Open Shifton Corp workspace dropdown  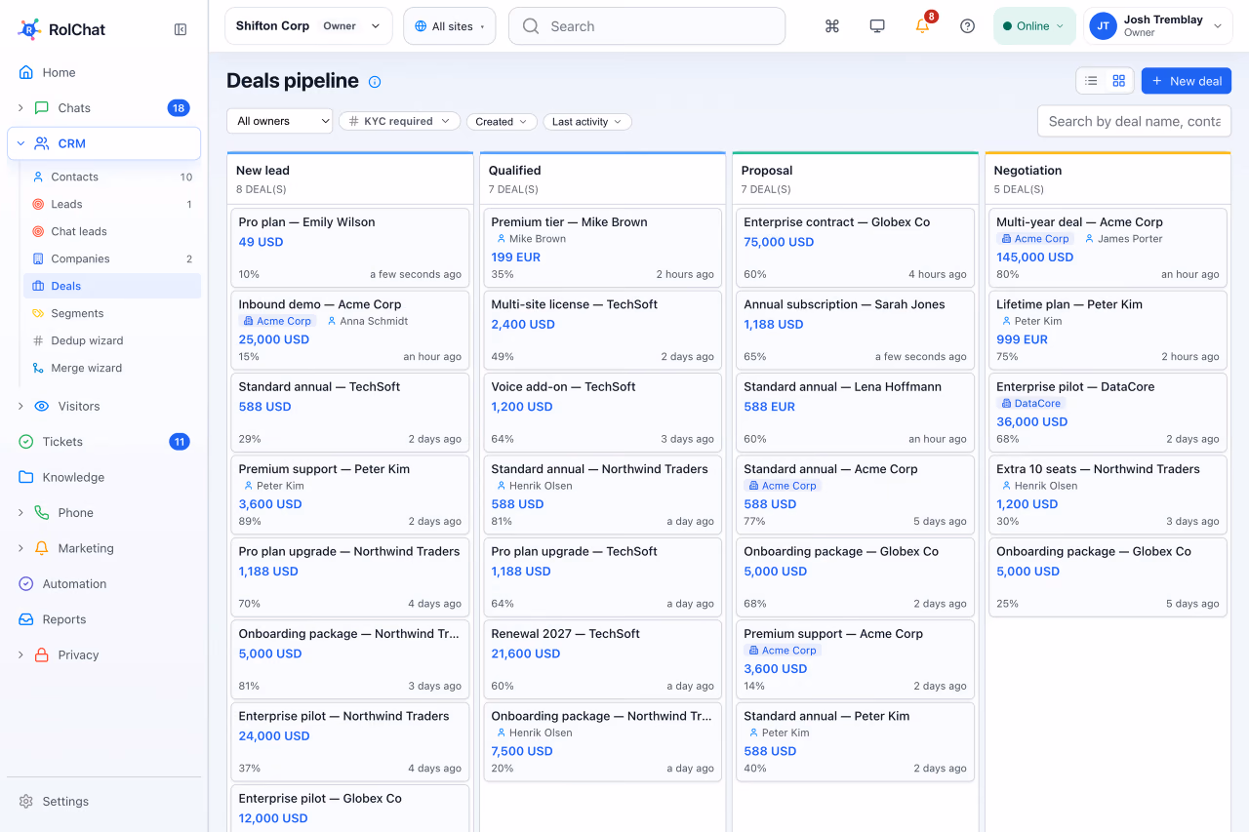click(x=308, y=26)
